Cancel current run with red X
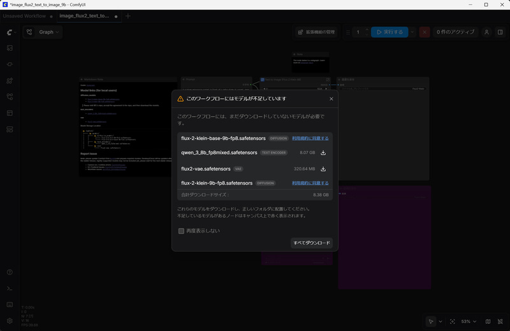The height and width of the screenshot is (331, 510). click(x=425, y=32)
